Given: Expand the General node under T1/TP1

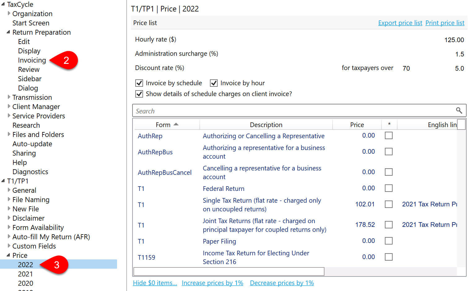Looking at the screenshot, I should [x=9, y=190].
